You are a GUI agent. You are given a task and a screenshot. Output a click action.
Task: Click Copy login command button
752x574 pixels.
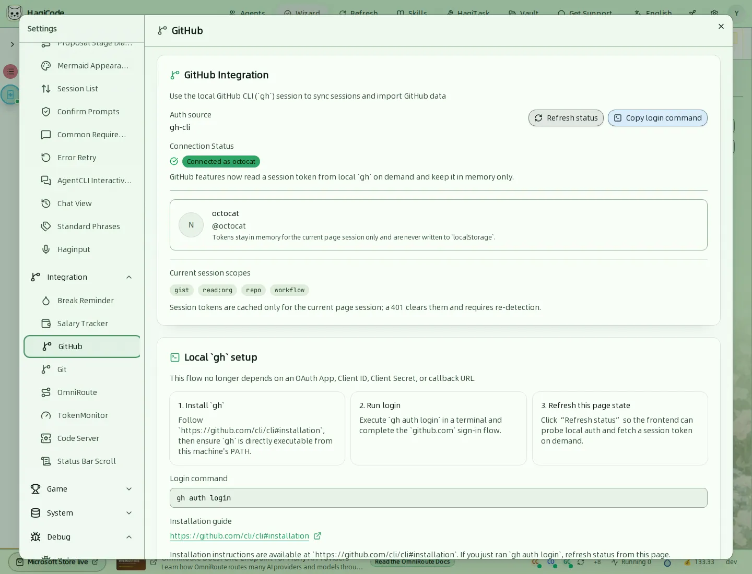pos(657,118)
